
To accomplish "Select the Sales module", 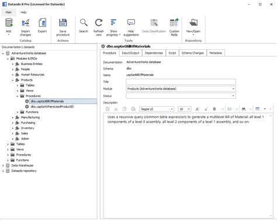I will [25, 133].
